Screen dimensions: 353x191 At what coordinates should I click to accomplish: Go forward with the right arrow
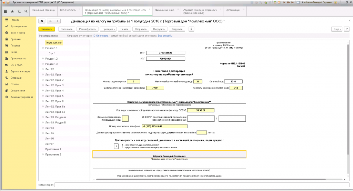point(57,21)
